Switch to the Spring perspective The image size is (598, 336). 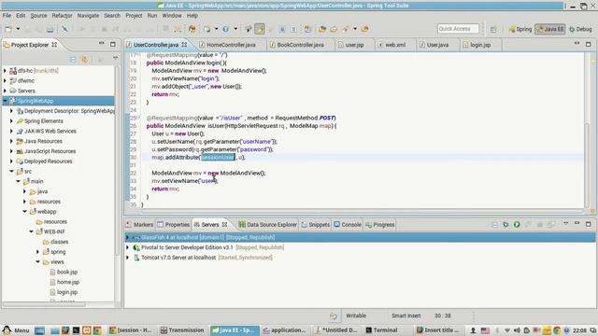[520, 29]
